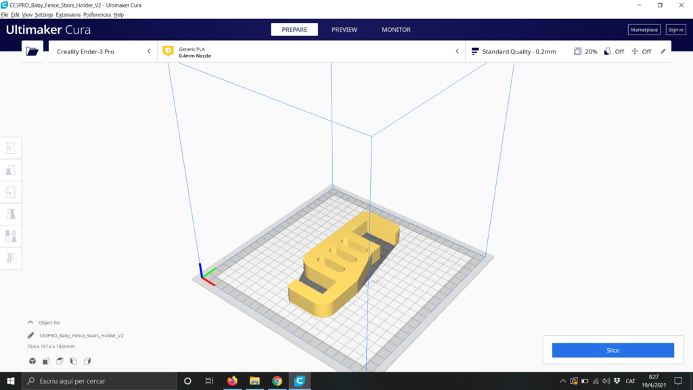
Task: Open Per Model Settings tool
Action: pyautogui.click(x=11, y=236)
